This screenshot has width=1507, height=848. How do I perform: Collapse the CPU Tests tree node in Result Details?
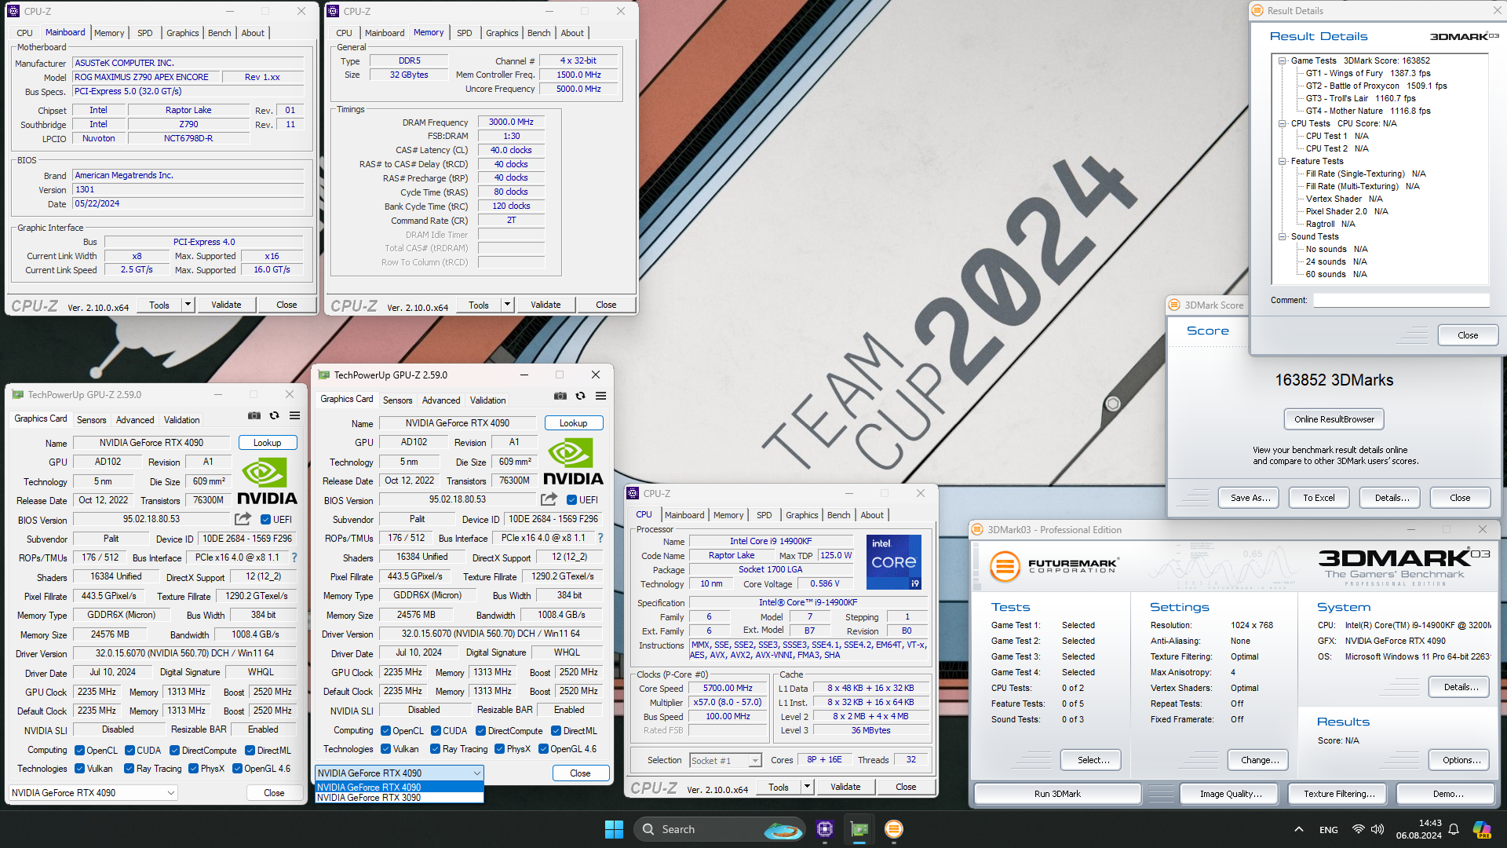click(1282, 123)
